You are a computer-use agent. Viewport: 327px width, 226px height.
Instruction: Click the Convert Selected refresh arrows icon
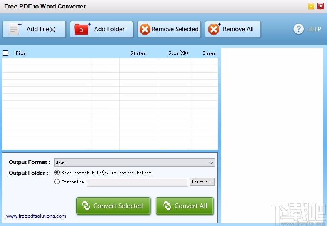(86, 206)
